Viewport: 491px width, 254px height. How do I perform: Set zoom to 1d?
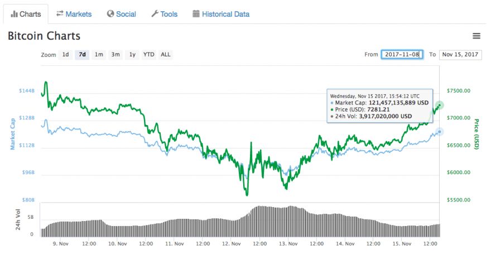tap(65, 55)
